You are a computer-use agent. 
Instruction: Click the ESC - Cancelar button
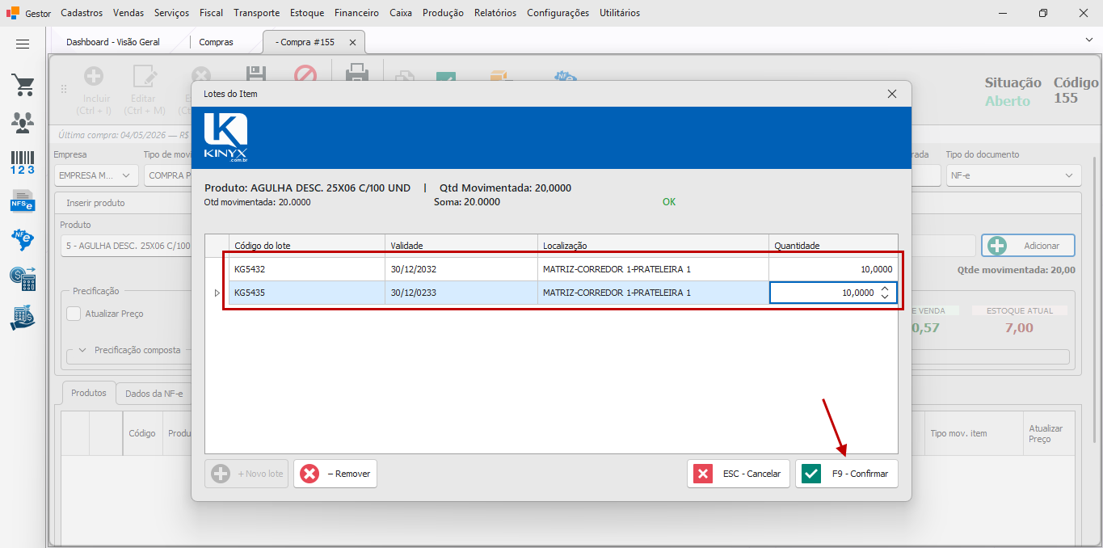click(739, 474)
